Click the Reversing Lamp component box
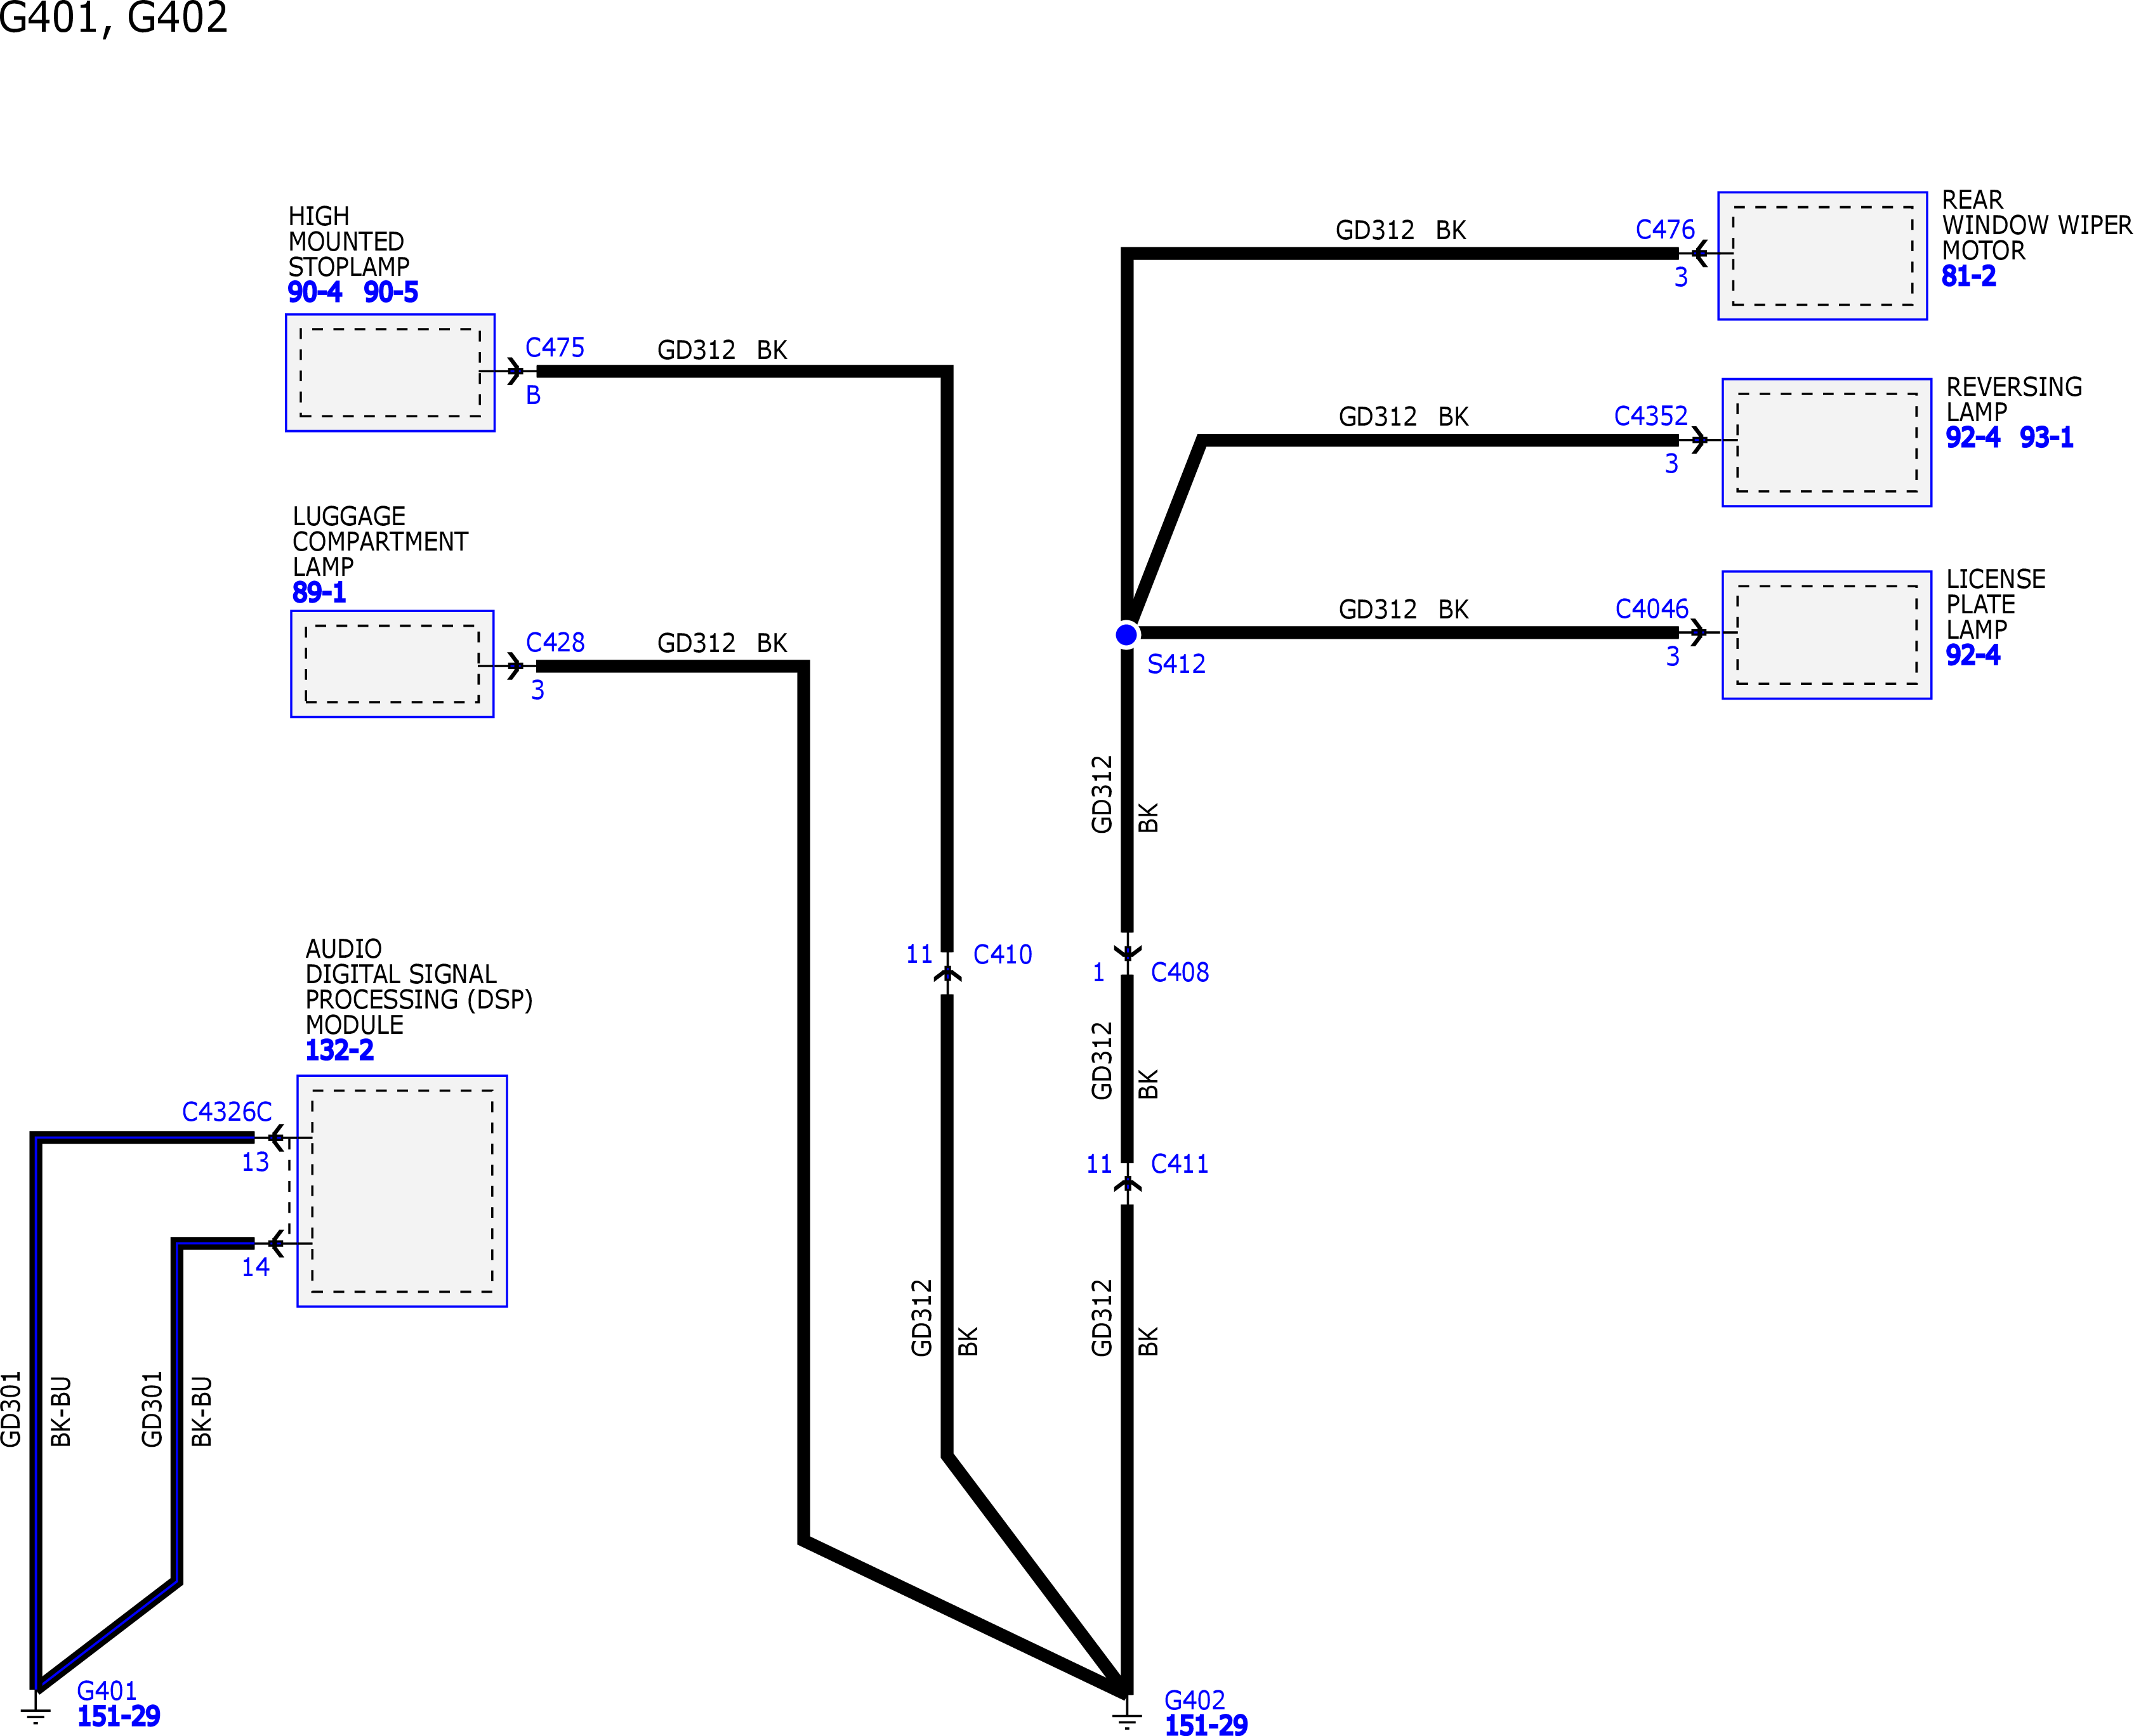Screen dimensions: 2134x1736 coord(1827,443)
